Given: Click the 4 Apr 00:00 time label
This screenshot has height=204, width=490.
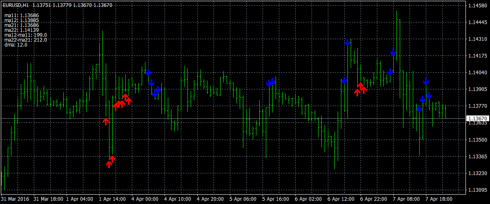Looking at the screenshot, I should point(145,199).
